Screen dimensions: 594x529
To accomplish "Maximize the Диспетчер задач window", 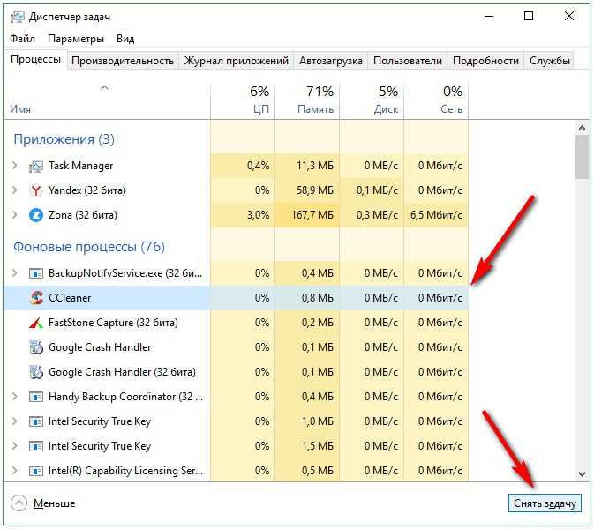I will 529,16.
